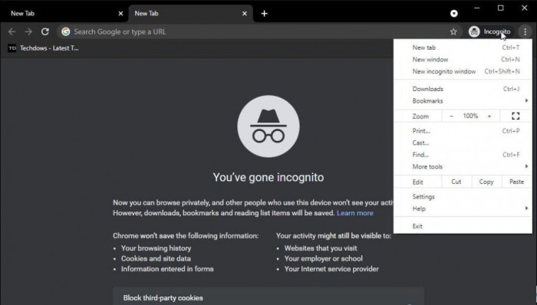The width and height of the screenshot is (537, 305).
Task: Click Copy in the Edit row
Action: click(x=486, y=182)
